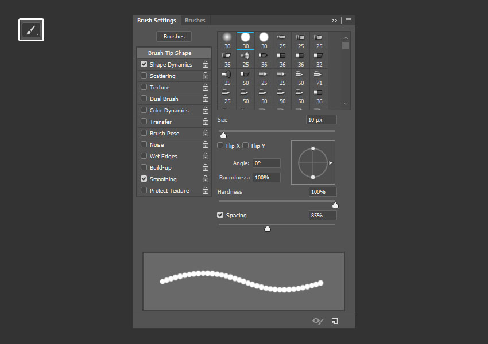Pick the highlighted hard round 30 preset
The width and height of the screenshot is (488, 344).
pos(245,41)
